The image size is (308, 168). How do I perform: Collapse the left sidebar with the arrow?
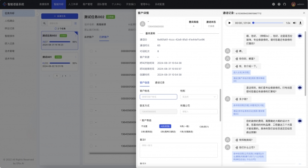point(37,14)
